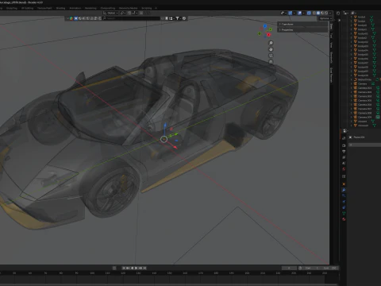Jump to the first frame
Image resolution: width=381 pixels, height=286 pixels.
click(x=124, y=268)
